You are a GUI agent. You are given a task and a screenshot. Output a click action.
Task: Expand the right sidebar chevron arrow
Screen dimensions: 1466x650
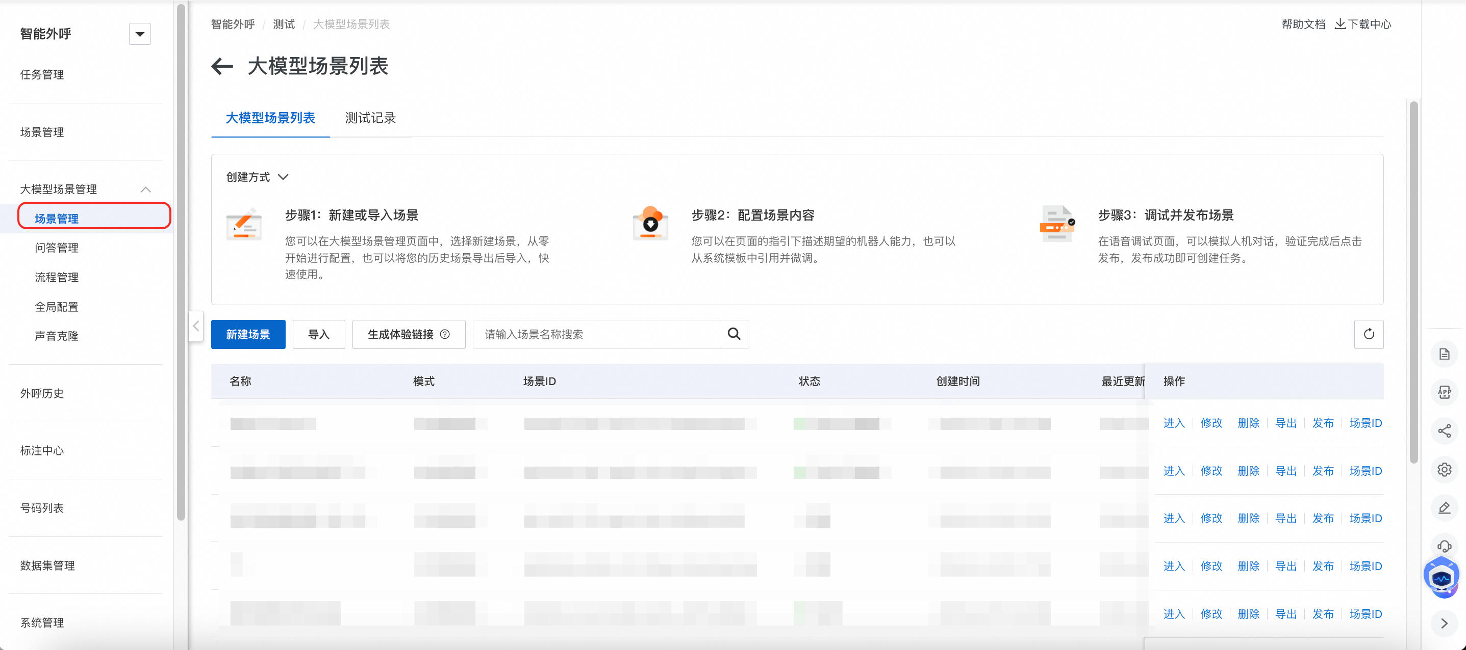coord(1444,624)
